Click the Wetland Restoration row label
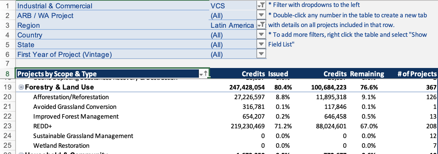 pos(61,146)
